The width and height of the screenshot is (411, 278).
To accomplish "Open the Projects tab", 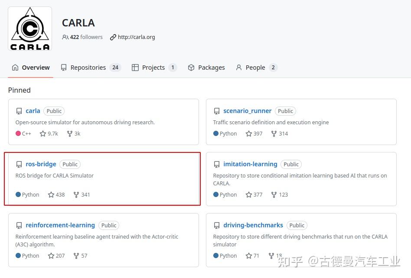I will [x=153, y=67].
